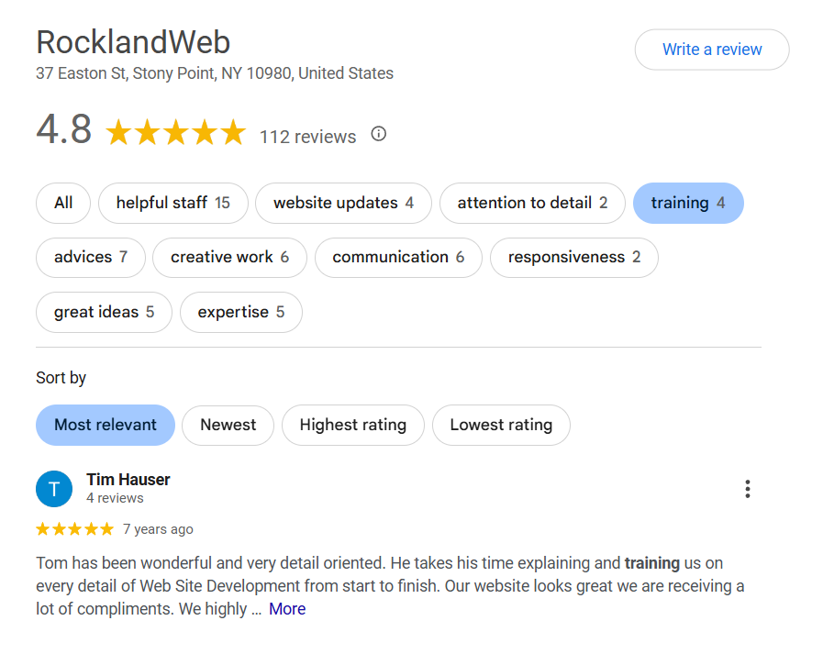The height and width of the screenshot is (665, 823).
Task: Filter reviews by creative work
Action: [229, 257]
